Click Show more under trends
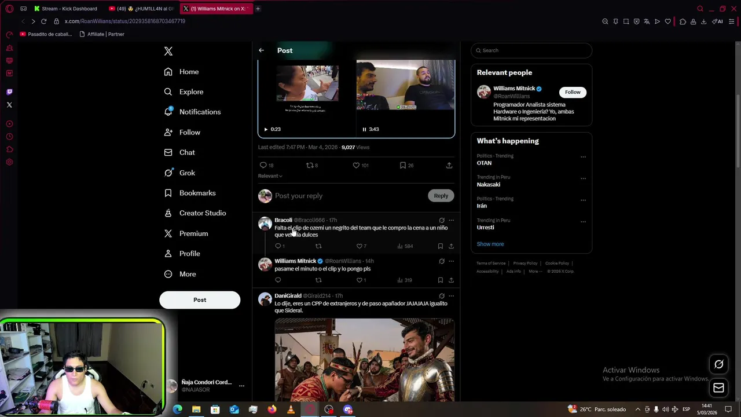 click(x=490, y=244)
